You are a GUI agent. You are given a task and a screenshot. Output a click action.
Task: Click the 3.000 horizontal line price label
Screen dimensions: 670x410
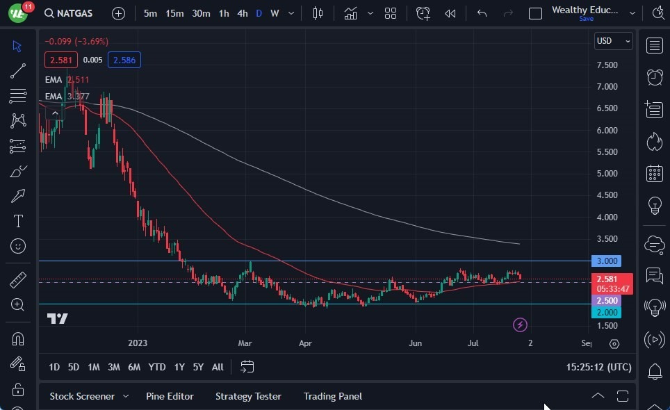(x=607, y=261)
